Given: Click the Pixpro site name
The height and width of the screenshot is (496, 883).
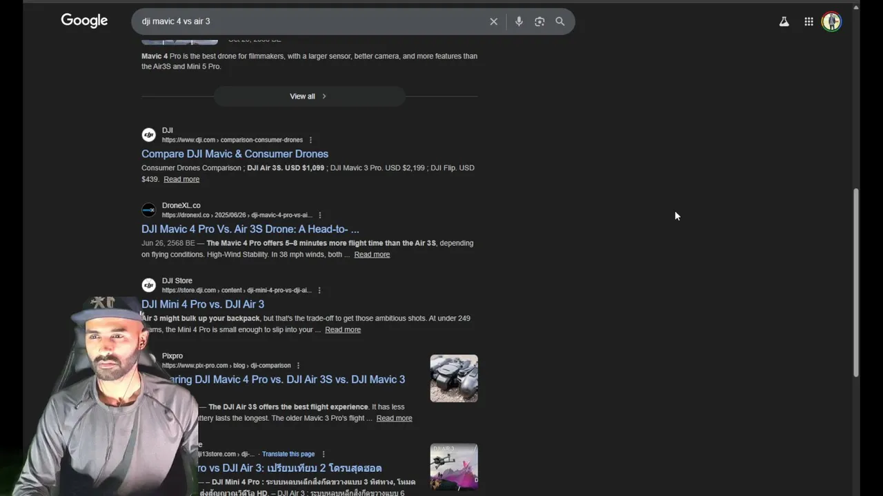Looking at the screenshot, I should 172,355.
